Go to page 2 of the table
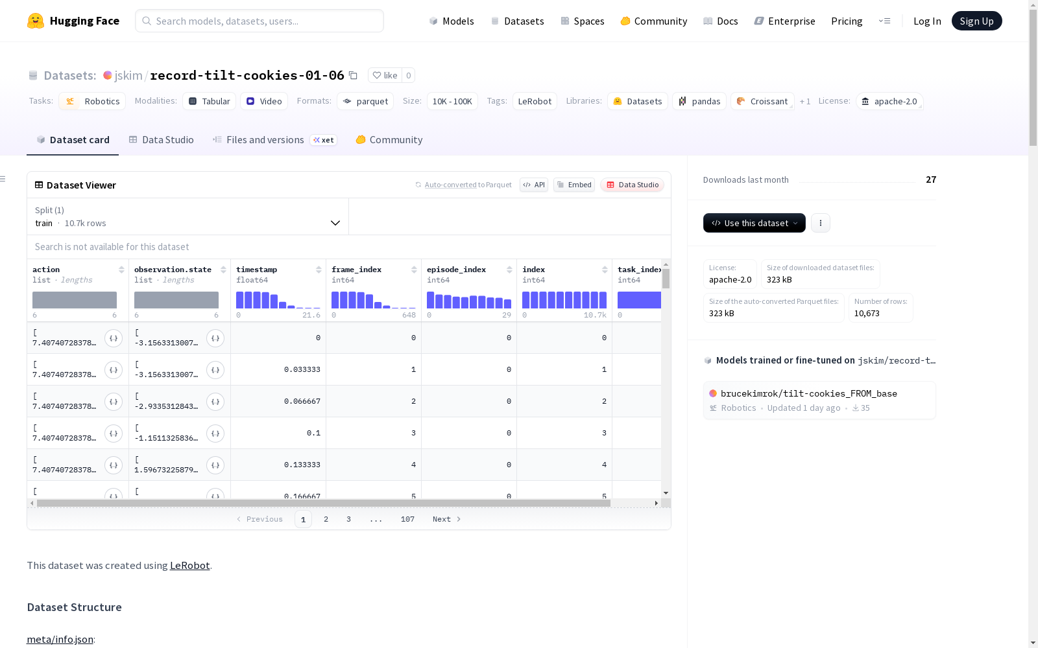Image resolution: width=1038 pixels, height=648 pixels. (326, 519)
